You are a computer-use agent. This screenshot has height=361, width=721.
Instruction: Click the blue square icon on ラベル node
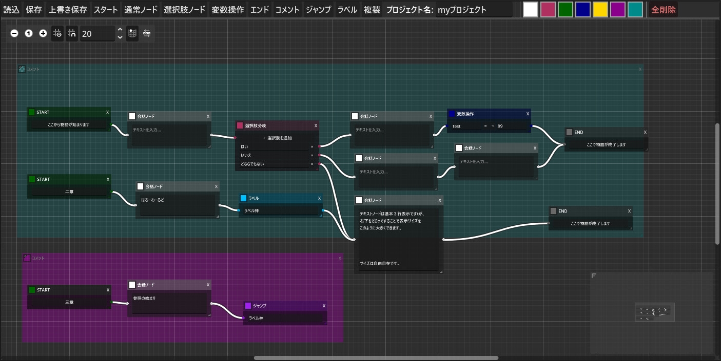click(x=243, y=198)
